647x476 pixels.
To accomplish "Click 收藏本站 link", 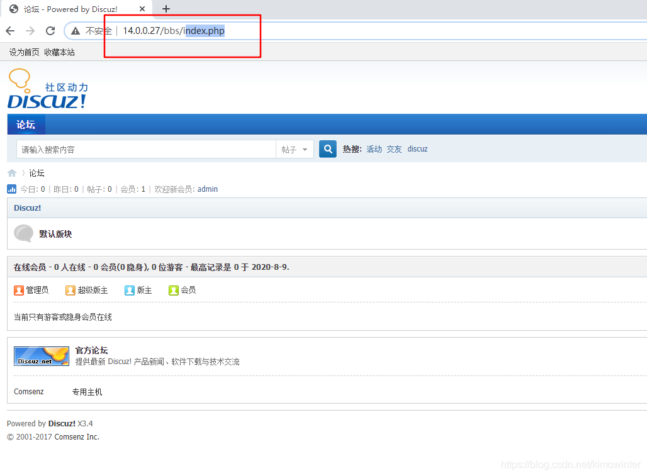I will [x=59, y=52].
